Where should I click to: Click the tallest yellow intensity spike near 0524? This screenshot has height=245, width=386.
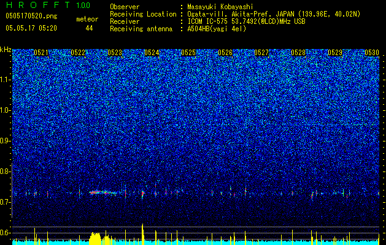tap(142, 234)
